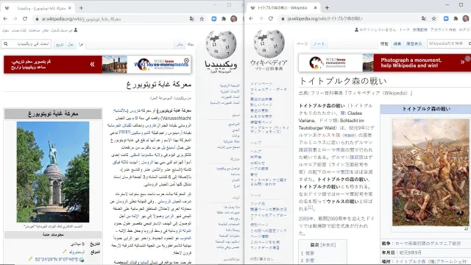This screenshot has height=265, width=471.
Task: Open تاريخ history tab on Arabic page
Action: [x=60, y=44]
